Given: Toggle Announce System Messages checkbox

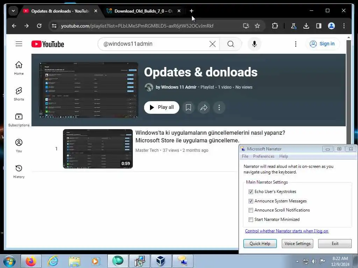Looking at the screenshot, I should pos(251,201).
